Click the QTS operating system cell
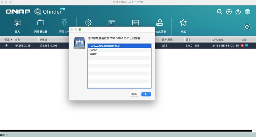The height and width of the screenshot is (137, 256). pos(164,46)
